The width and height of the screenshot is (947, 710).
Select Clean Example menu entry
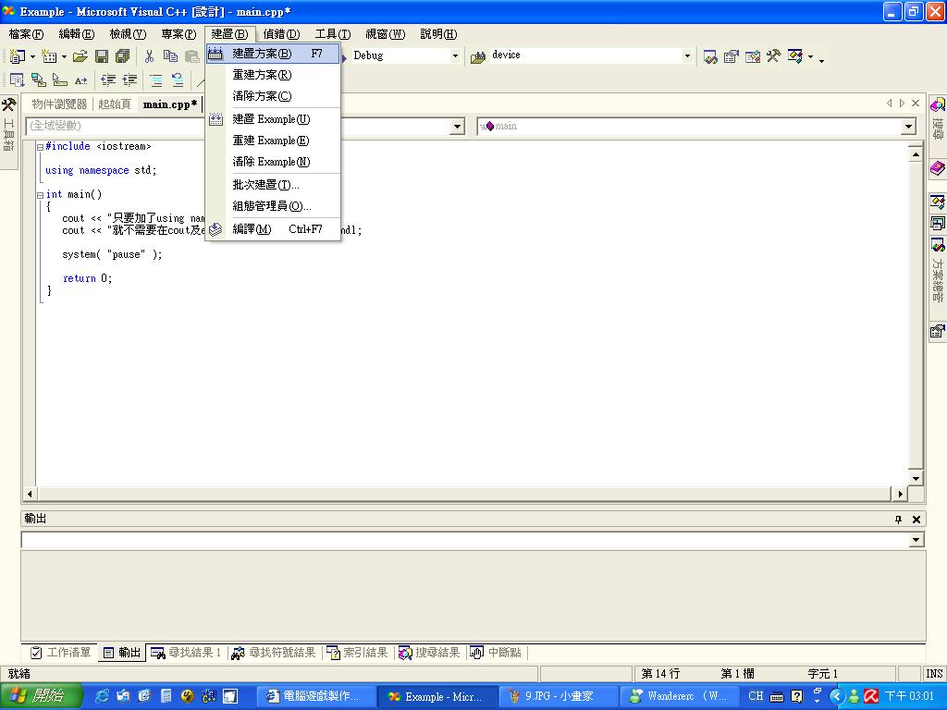coord(273,162)
